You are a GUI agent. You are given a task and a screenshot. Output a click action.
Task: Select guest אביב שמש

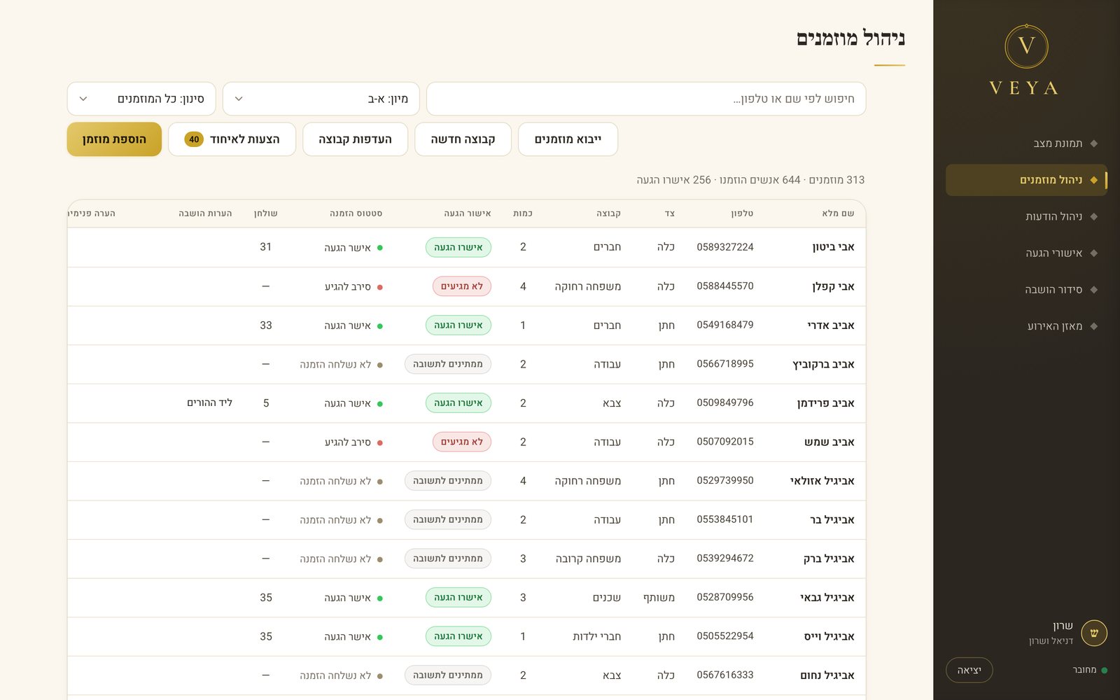[829, 442]
